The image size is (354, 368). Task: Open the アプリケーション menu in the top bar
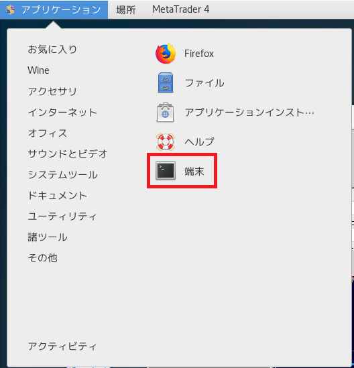click(54, 9)
